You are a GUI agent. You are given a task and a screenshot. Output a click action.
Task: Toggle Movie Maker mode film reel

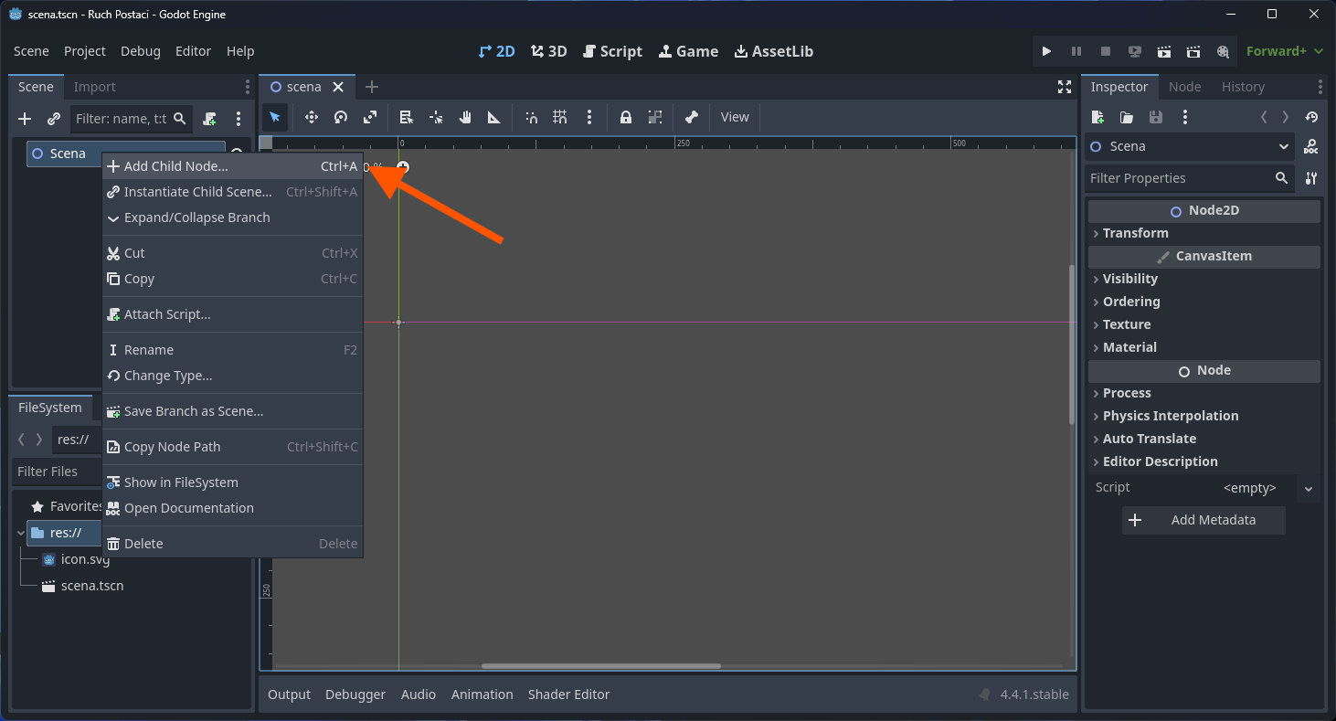(x=1223, y=51)
